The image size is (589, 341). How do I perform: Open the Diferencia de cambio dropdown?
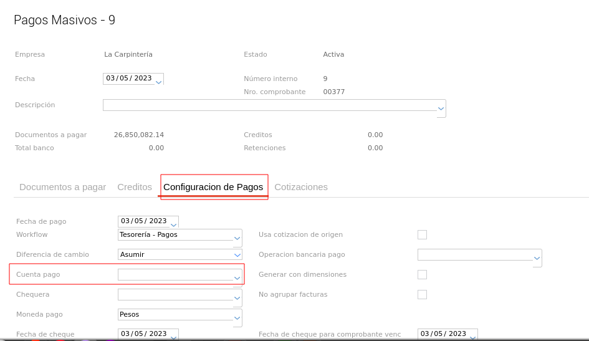pyautogui.click(x=237, y=255)
